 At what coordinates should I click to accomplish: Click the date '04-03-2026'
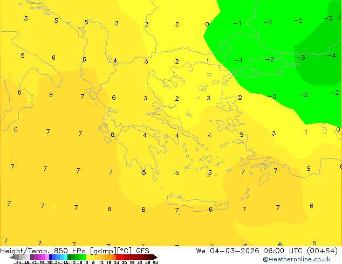[x=235, y=251]
